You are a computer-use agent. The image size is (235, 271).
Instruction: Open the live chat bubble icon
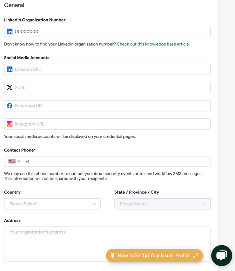(x=222, y=256)
